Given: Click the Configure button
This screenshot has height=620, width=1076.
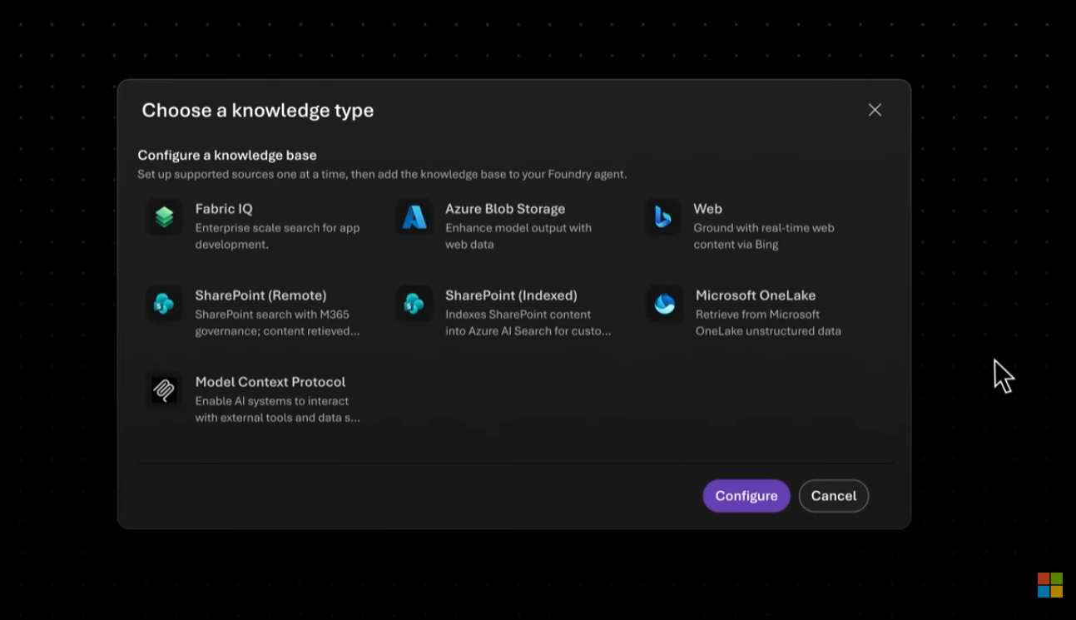Looking at the screenshot, I should (746, 496).
